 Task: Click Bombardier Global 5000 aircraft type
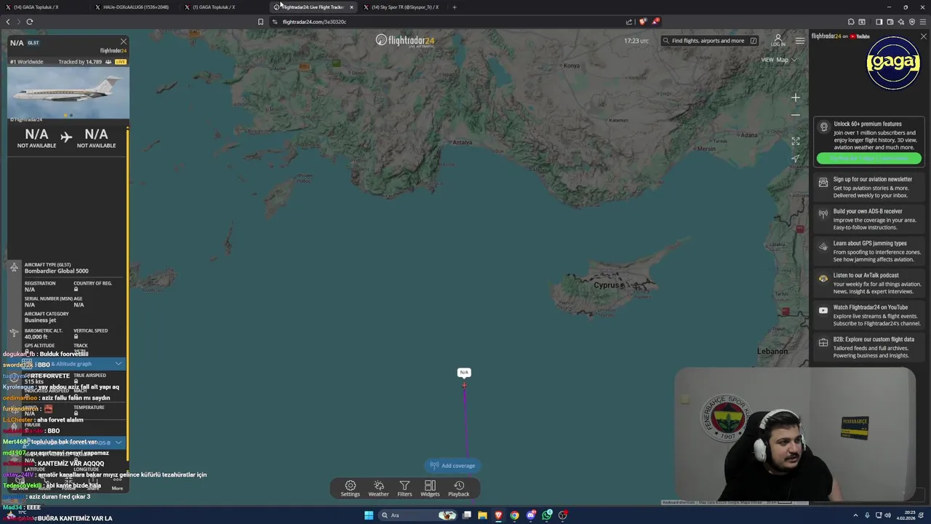[x=56, y=271]
